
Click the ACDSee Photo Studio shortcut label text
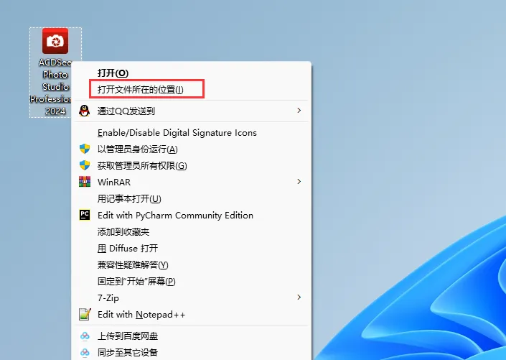(51, 87)
